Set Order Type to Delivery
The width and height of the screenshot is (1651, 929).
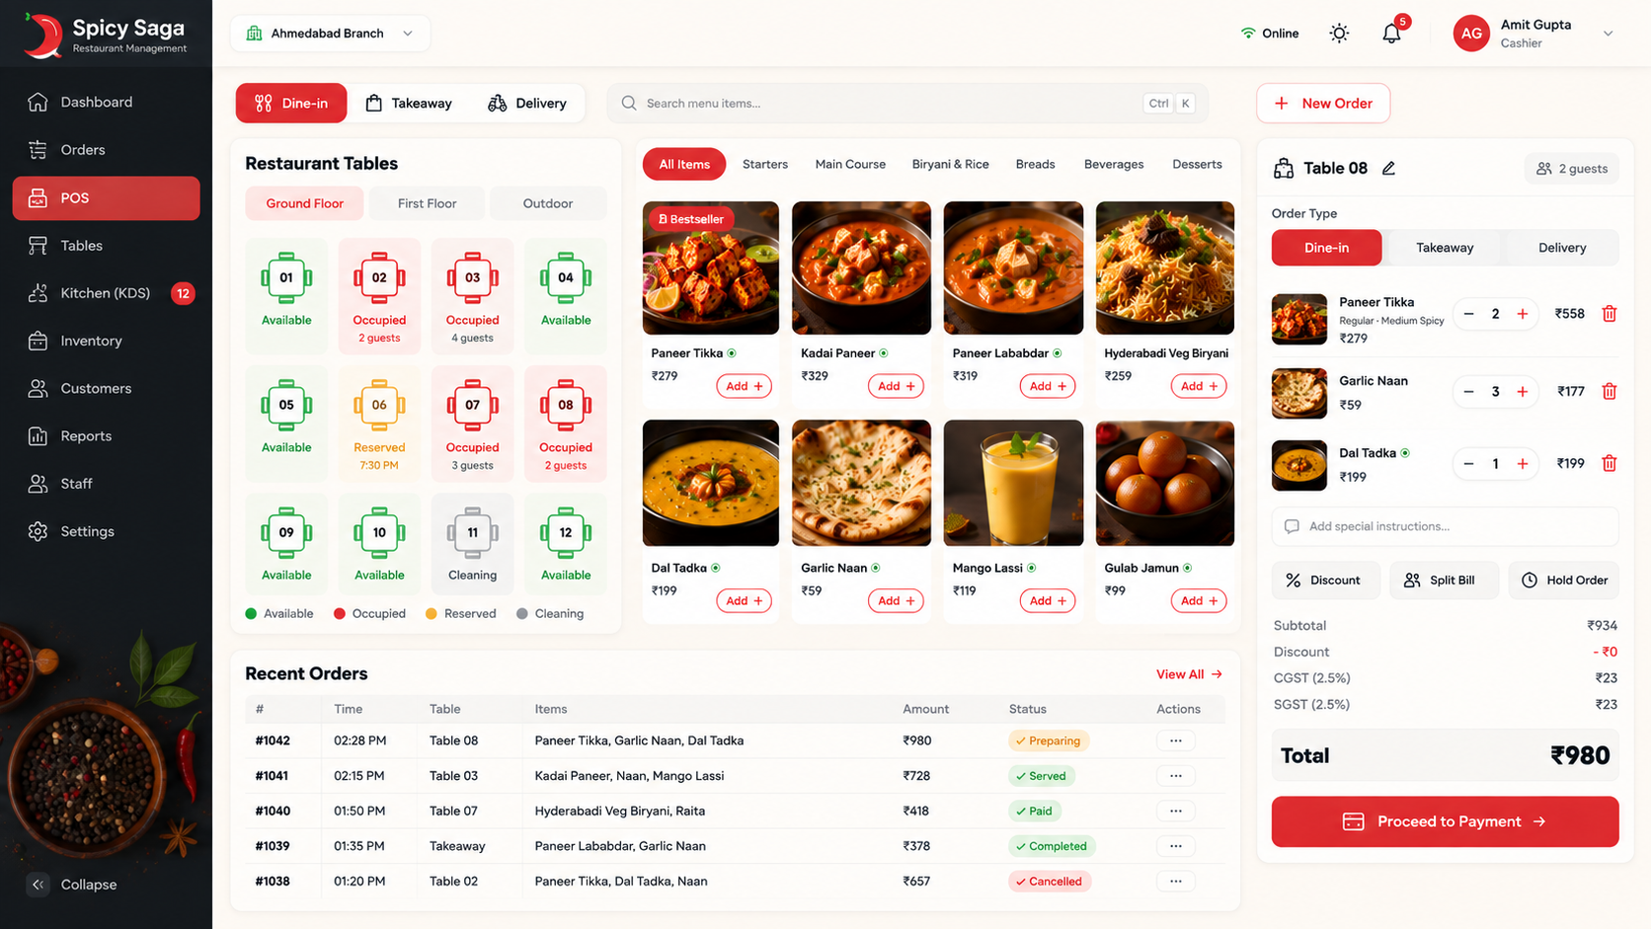1562,248
